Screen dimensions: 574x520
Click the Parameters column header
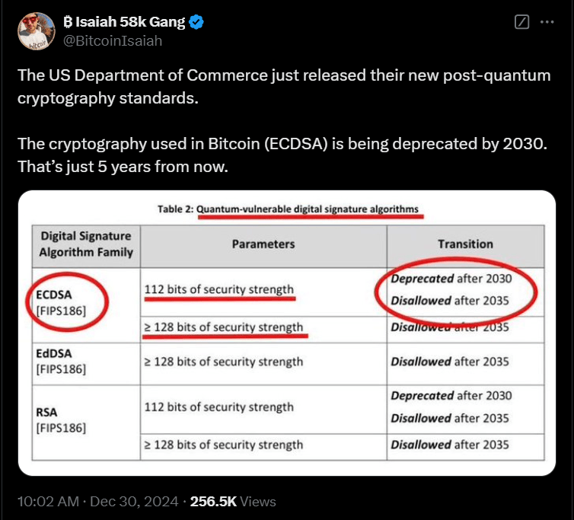point(263,244)
